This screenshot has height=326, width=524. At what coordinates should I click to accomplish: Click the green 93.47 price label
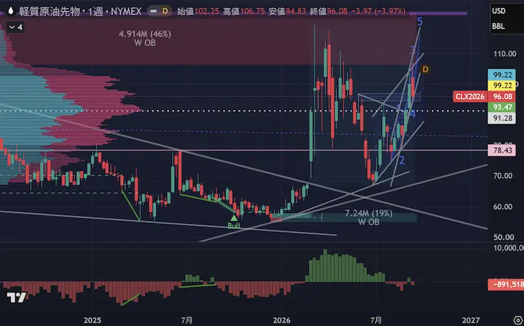(x=502, y=107)
